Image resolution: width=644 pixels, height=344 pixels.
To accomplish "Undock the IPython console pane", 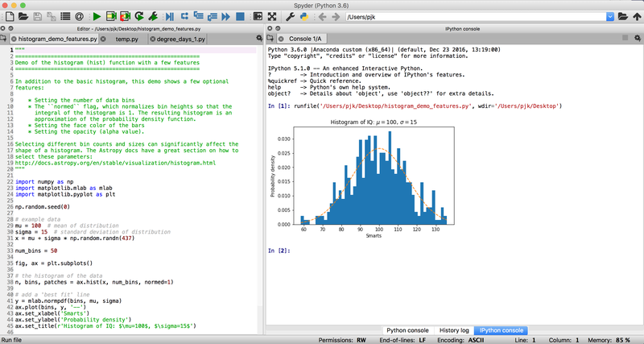I will point(278,28).
